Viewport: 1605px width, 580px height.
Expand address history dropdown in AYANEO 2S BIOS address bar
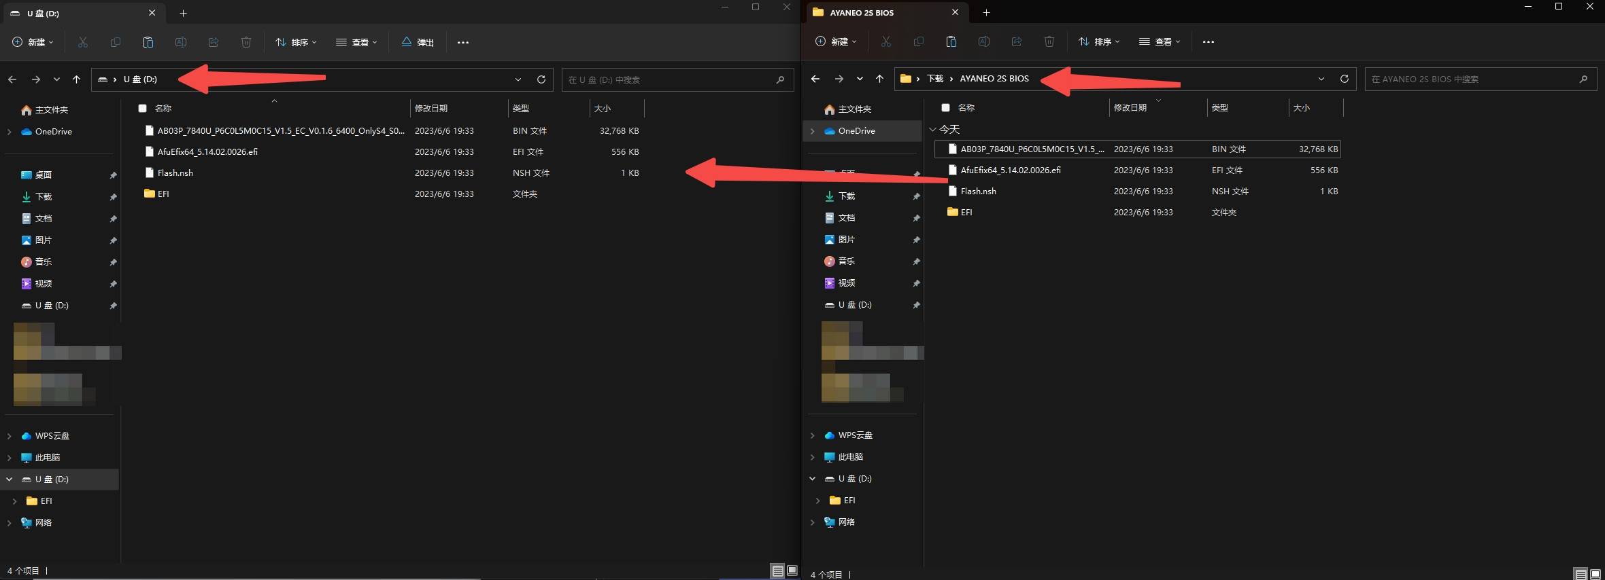pos(1321,79)
